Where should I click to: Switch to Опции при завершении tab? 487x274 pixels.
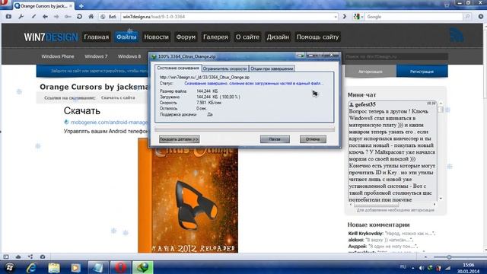[x=272, y=68]
